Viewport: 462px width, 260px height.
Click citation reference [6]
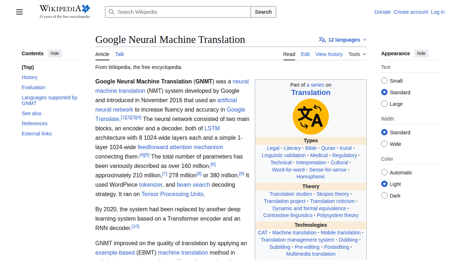click(213, 164)
